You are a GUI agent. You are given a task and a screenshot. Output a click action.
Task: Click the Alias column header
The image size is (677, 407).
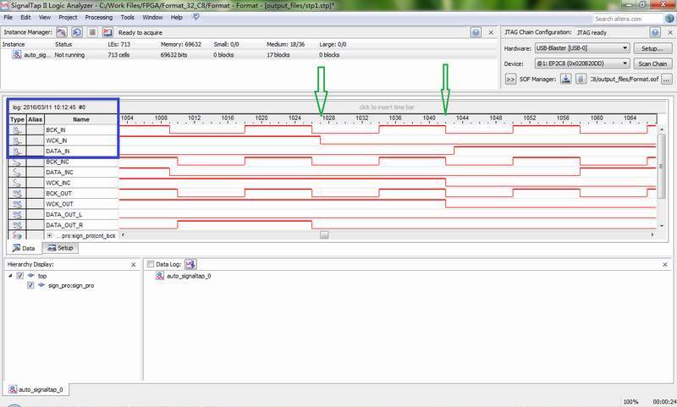click(35, 119)
